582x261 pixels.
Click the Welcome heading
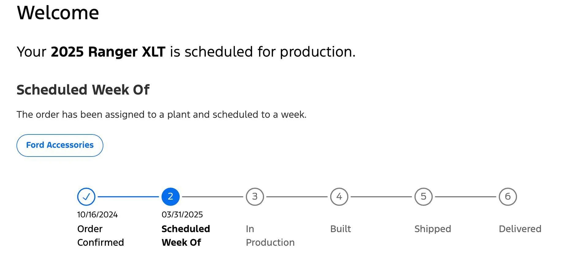pyautogui.click(x=58, y=13)
